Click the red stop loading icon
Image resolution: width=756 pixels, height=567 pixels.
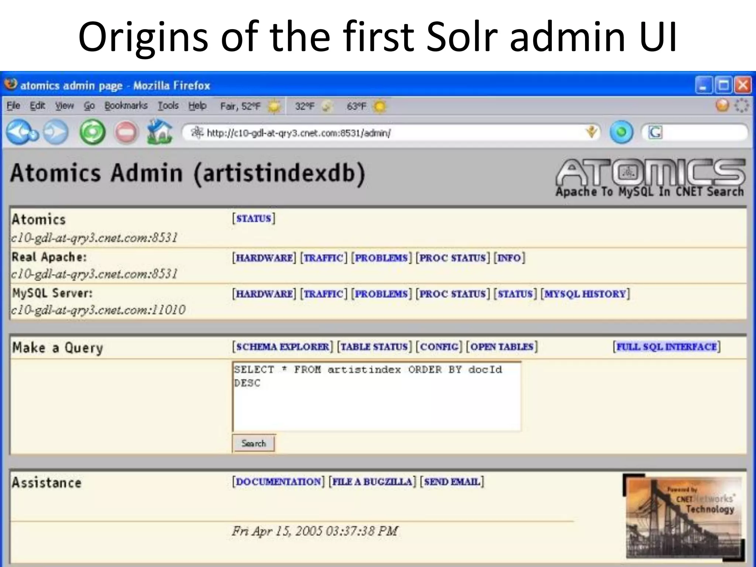[126, 132]
